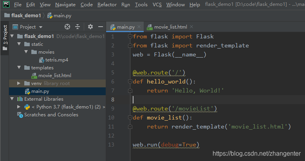Viewport: 305px width, 161px height.
Task: Switch to the movie_list.html editor tab
Action: pyautogui.click(x=167, y=27)
